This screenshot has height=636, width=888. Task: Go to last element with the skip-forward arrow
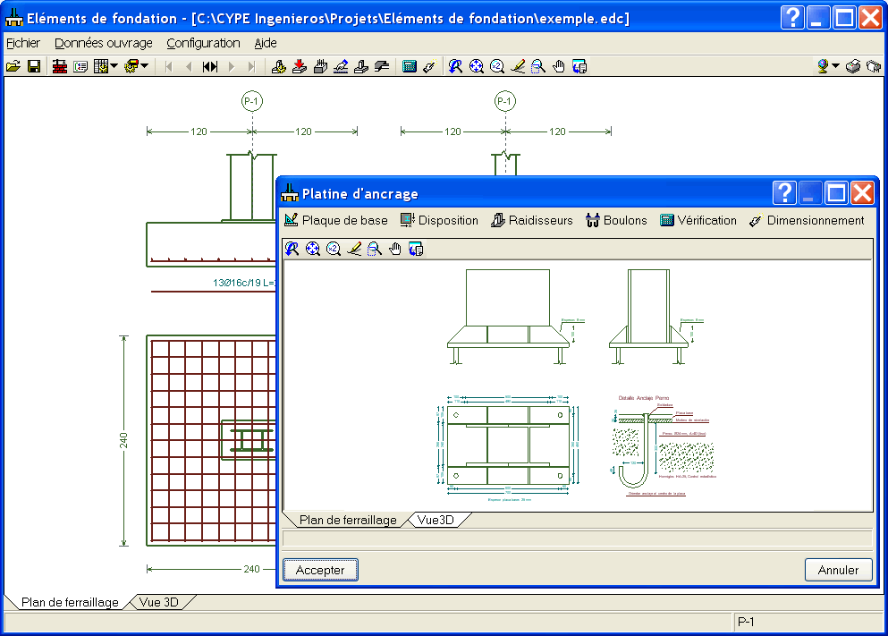(x=251, y=66)
